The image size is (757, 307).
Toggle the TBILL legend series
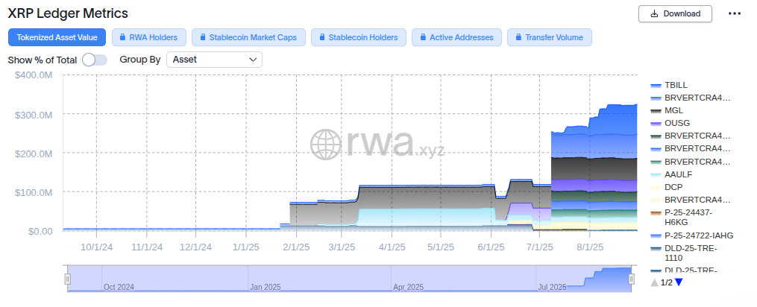pos(669,86)
